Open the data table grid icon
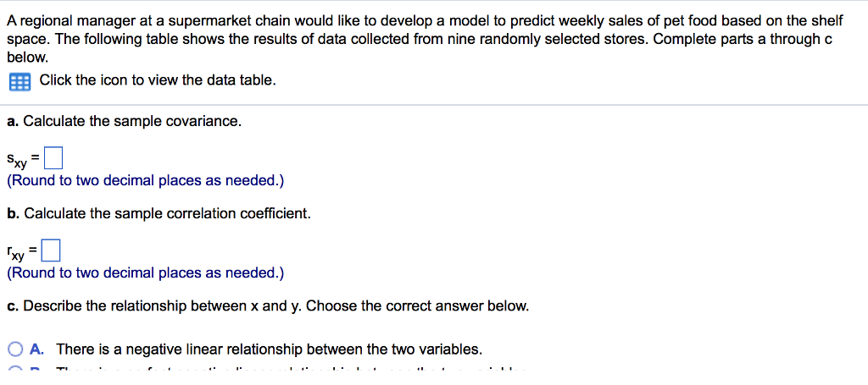Viewport: 868px width, 385px height. pyautogui.click(x=20, y=83)
